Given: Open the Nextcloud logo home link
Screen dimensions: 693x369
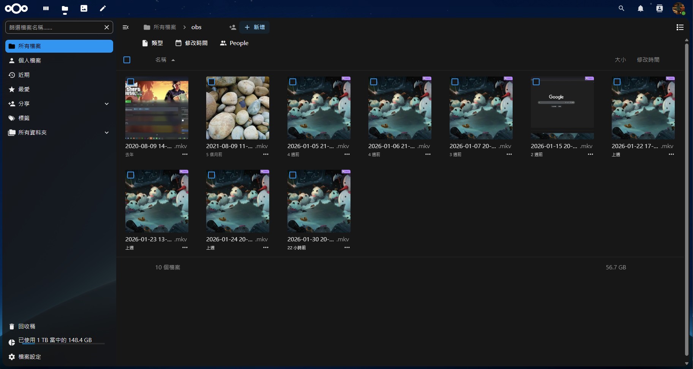Looking at the screenshot, I should (x=16, y=8).
